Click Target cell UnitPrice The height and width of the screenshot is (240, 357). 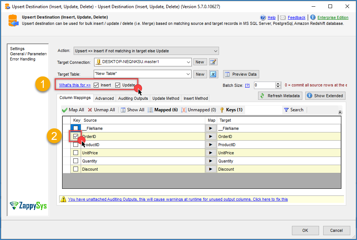point(279,153)
